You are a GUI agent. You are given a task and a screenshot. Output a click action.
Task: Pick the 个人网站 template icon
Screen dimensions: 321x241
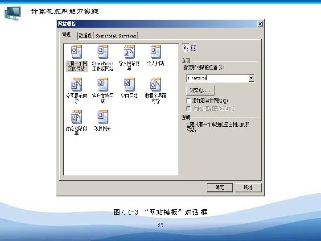[156, 52]
